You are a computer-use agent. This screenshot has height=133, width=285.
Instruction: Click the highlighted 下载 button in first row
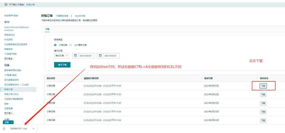pos(263,86)
